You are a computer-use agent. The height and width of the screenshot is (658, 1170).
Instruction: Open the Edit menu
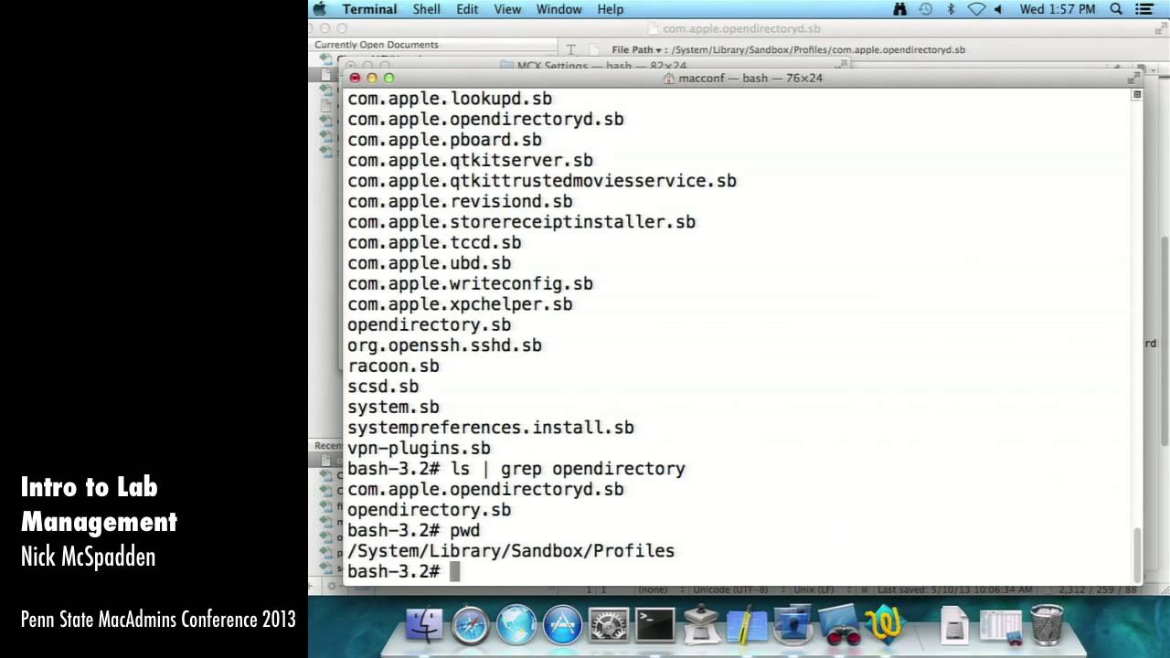click(x=467, y=9)
